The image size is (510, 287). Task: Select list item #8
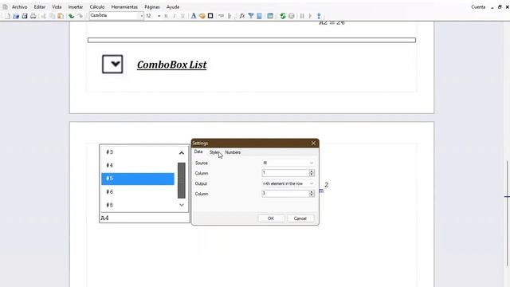click(138, 205)
